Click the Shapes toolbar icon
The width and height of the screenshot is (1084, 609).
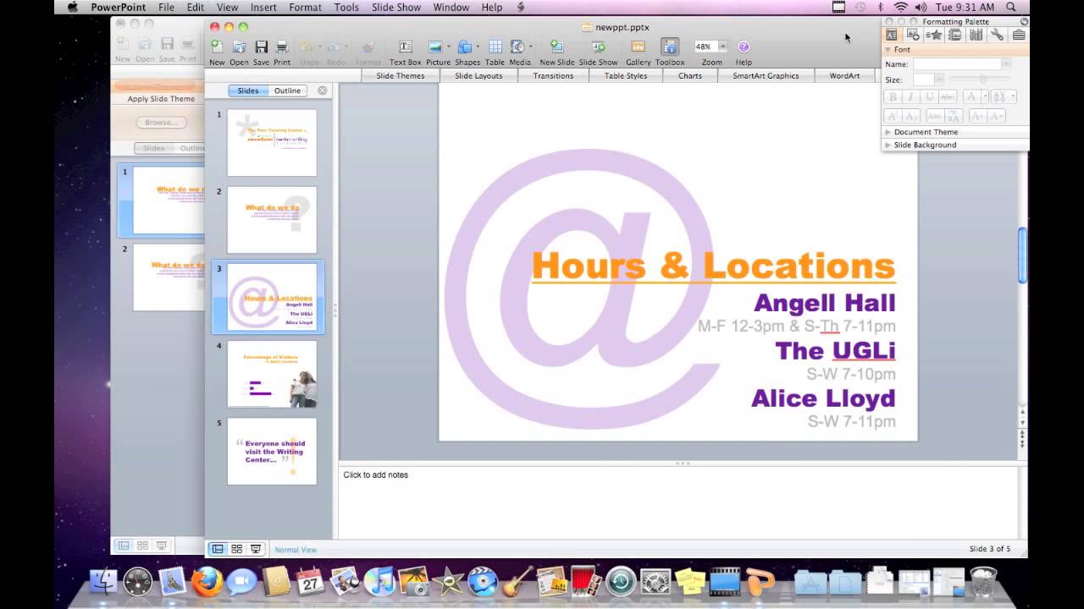coord(465,47)
